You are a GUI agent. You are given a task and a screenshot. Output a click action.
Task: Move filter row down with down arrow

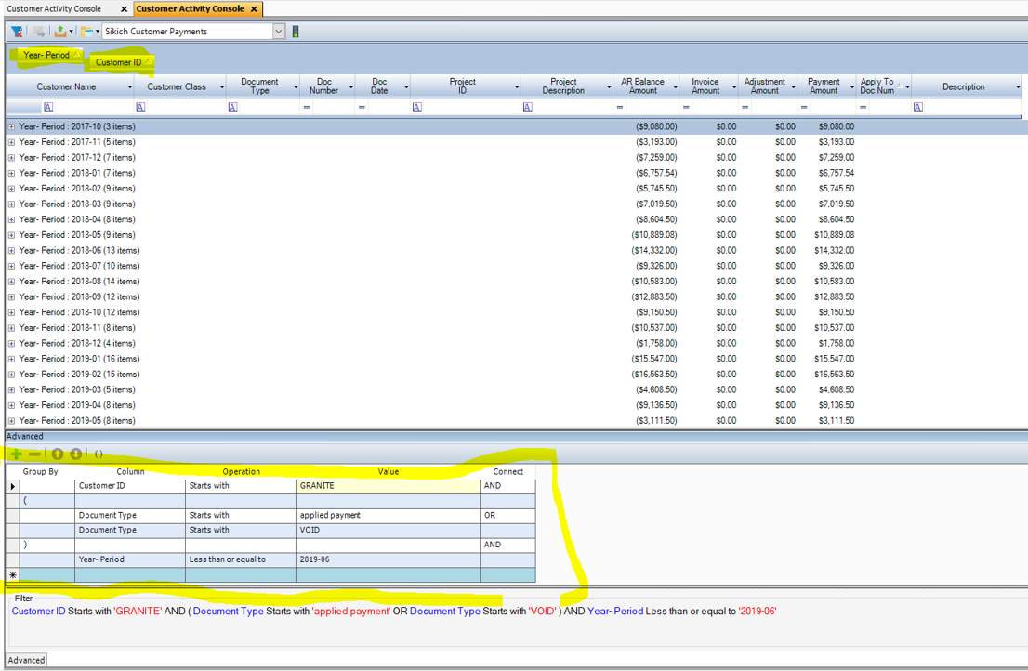(76, 454)
